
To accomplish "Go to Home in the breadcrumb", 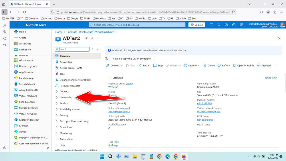I will (x=59, y=32).
